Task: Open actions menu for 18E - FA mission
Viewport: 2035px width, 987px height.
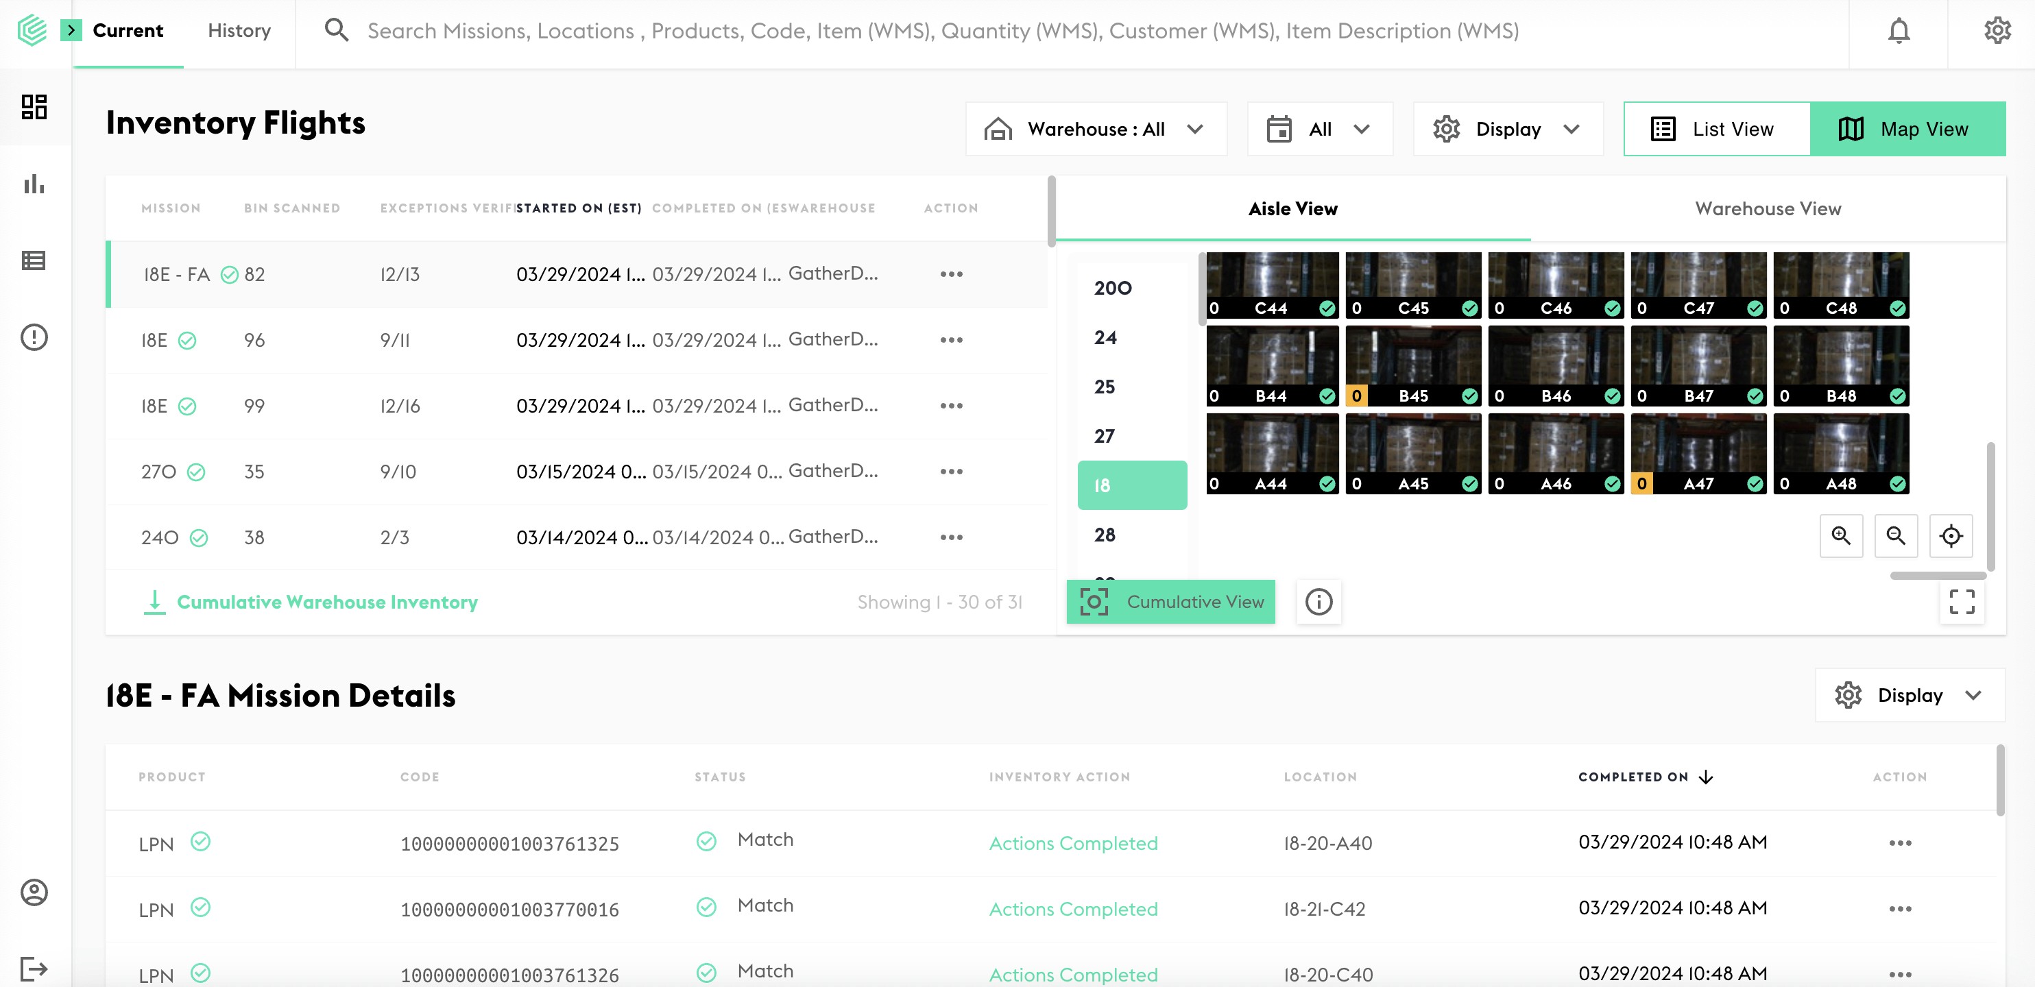Action: 951,274
